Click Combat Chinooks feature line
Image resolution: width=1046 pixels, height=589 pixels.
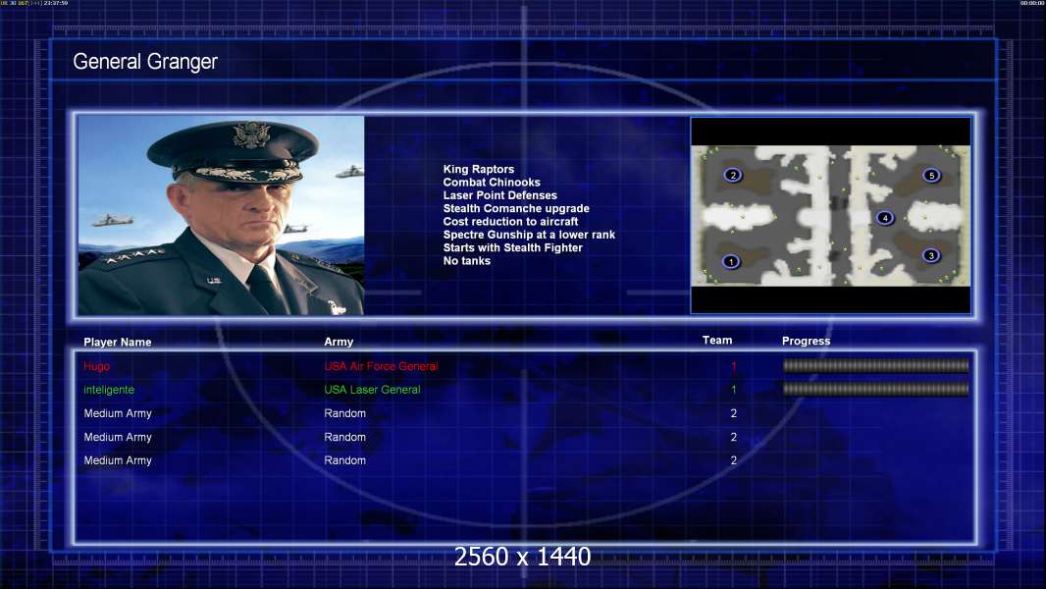pyautogui.click(x=492, y=183)
